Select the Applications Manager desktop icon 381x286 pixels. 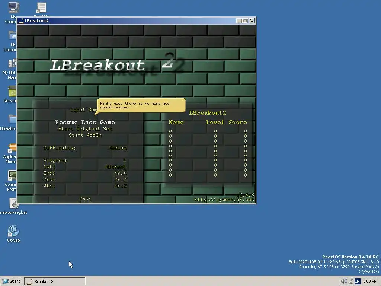point(10,153)
